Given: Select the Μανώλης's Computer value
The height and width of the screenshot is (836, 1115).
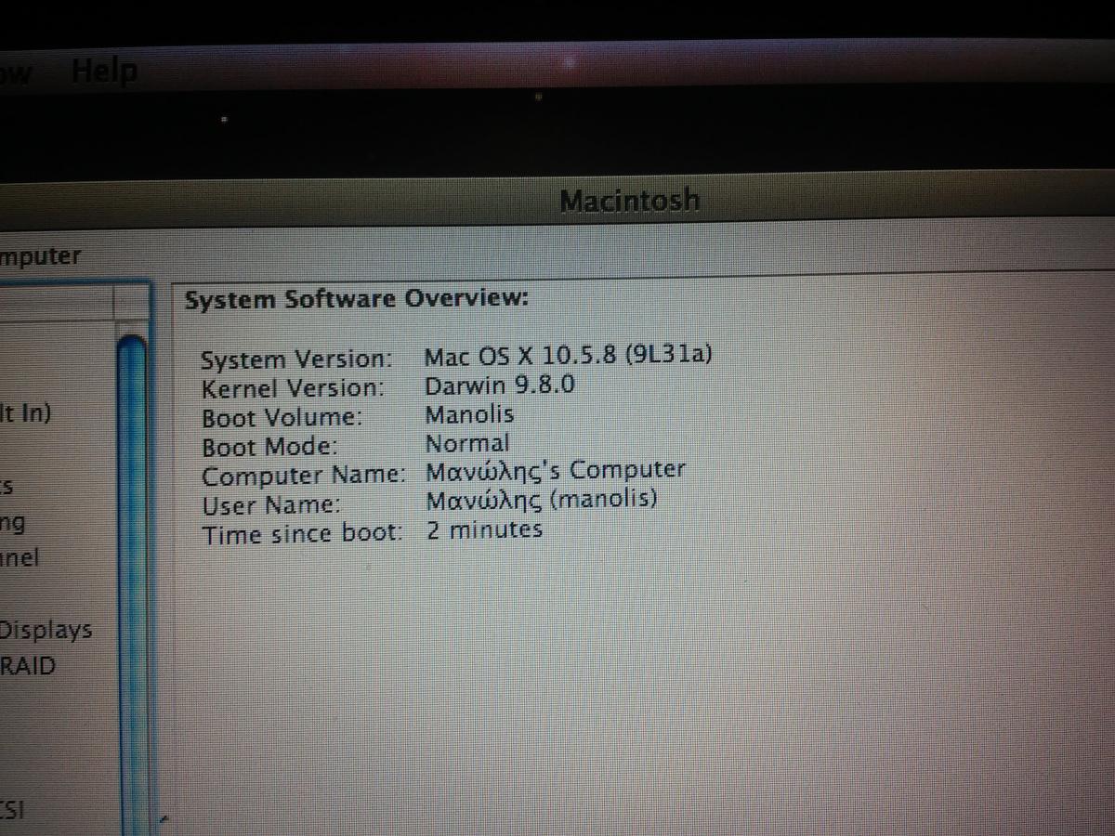Looking at the screenshot, I should [555, 471].
